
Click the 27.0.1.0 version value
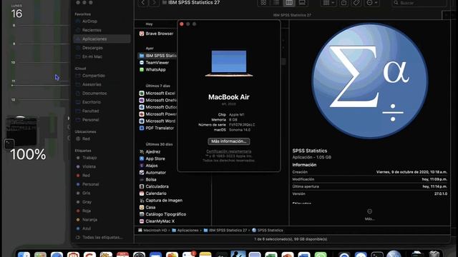[441, 193]
